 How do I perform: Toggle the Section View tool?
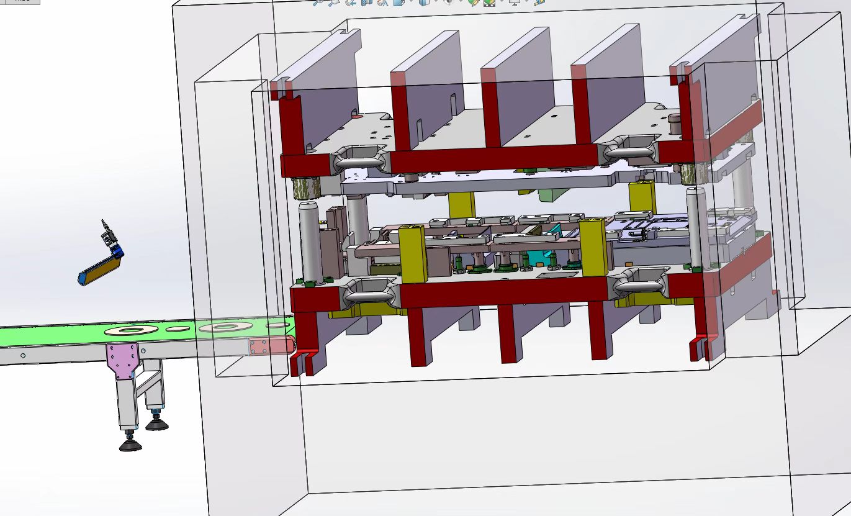tap(366, 2)
